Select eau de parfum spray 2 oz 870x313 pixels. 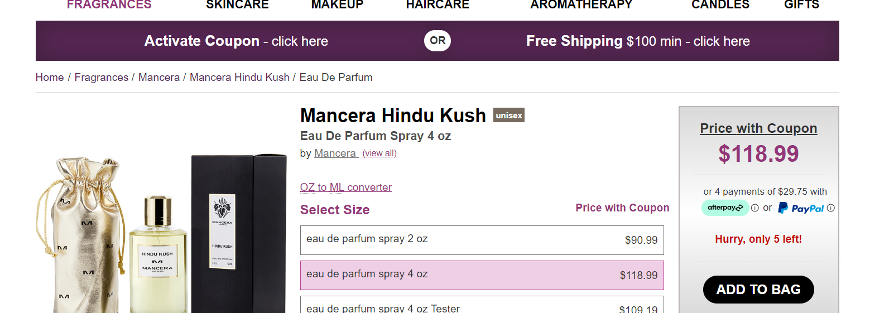[482, 240]
